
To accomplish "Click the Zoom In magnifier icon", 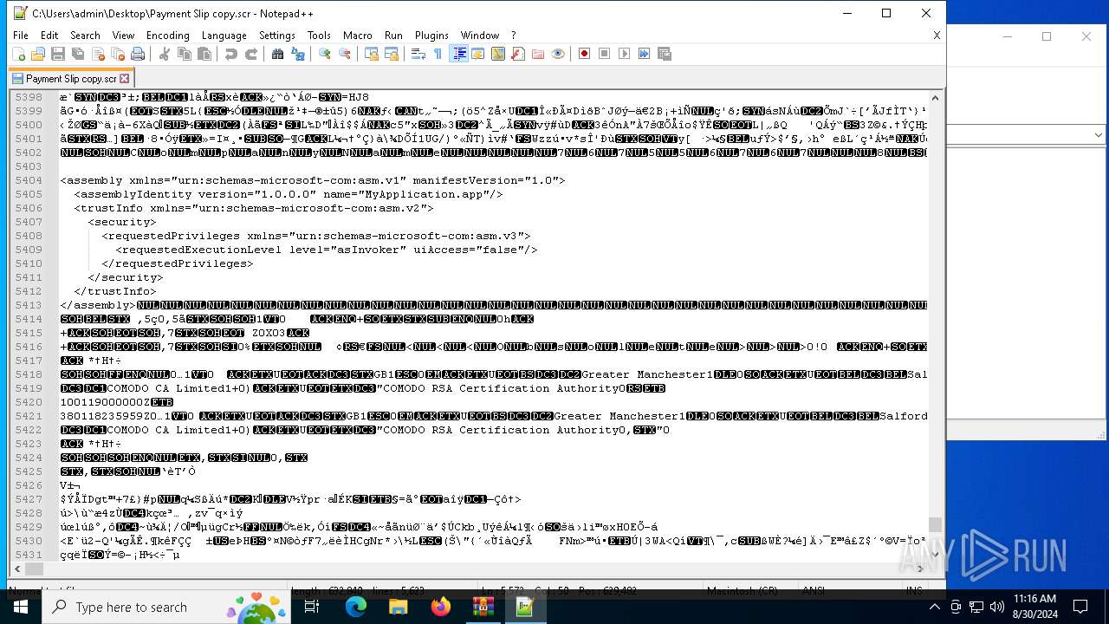I will (x=325, y=54).
